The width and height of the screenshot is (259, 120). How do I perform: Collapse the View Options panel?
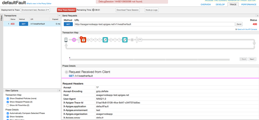click(59, 90)
